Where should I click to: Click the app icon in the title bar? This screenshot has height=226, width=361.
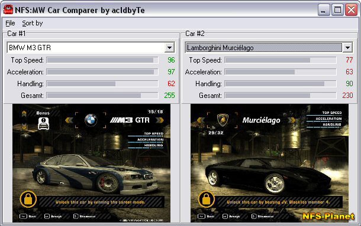[x=8, y=9]
